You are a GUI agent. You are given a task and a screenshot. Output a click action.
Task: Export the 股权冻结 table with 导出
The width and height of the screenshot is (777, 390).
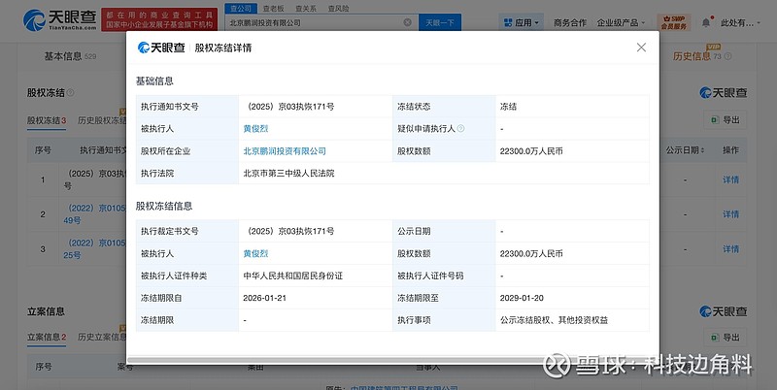tap(725, 120)
